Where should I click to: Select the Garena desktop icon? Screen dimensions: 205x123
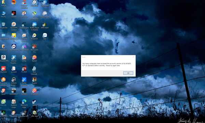[14, 14]
